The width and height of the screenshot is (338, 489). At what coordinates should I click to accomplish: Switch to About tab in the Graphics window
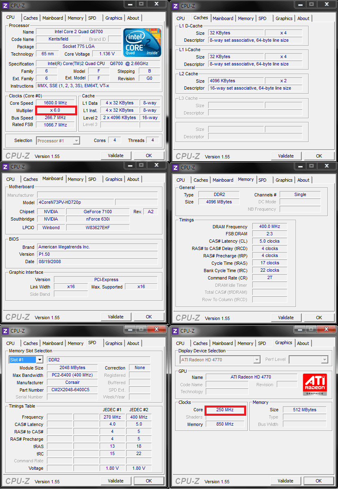click(x=303, y=343)
